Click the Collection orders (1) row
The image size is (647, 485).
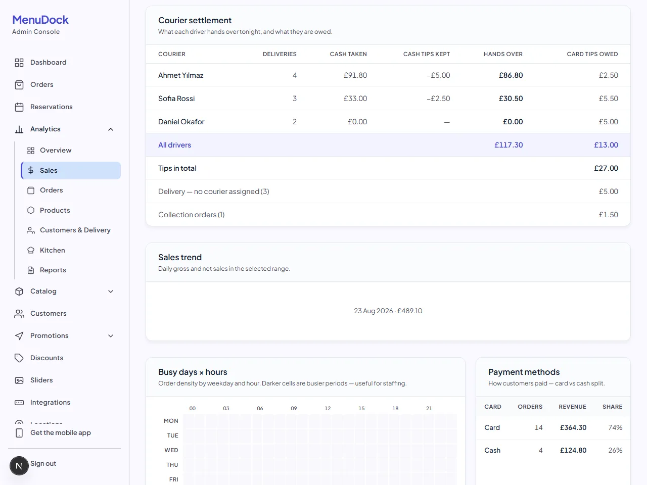388,215
